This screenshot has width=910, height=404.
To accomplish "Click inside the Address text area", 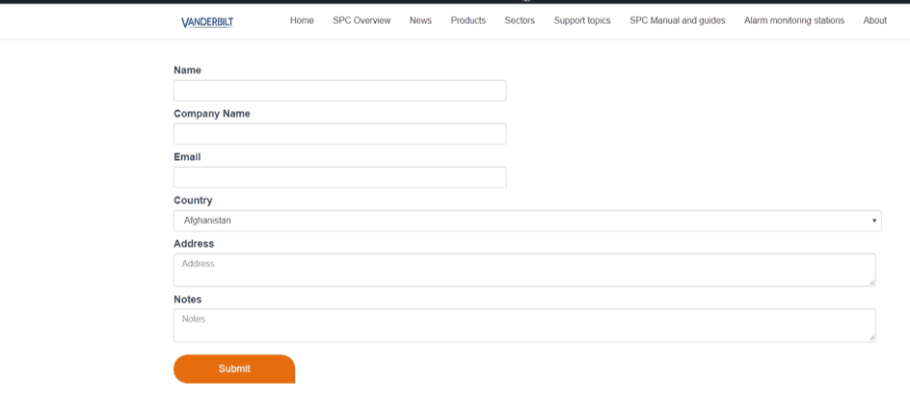I will (524, 270).
